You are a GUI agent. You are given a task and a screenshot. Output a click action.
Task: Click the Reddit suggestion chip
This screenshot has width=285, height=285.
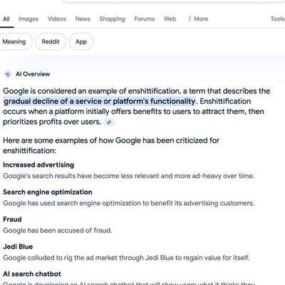coord(51,41)
